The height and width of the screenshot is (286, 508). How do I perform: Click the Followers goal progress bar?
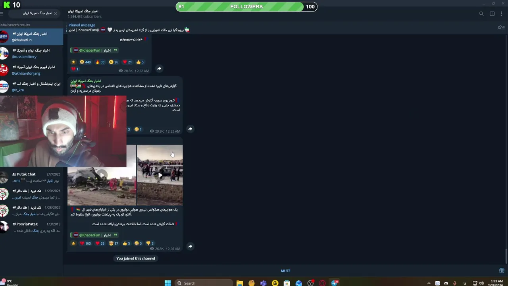coord(246,6)
